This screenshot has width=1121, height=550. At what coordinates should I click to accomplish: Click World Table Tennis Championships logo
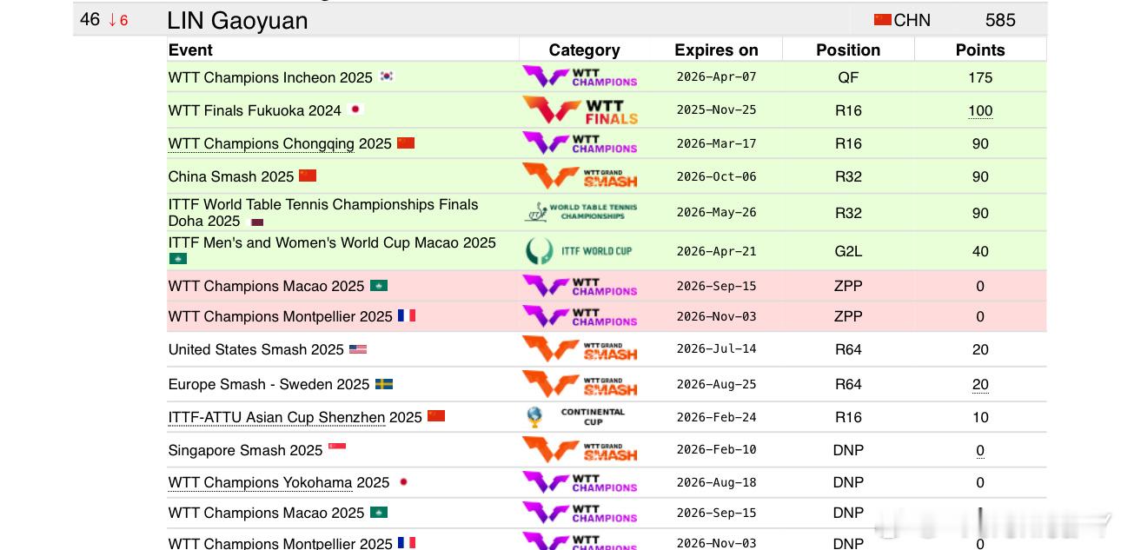[580, 212]
